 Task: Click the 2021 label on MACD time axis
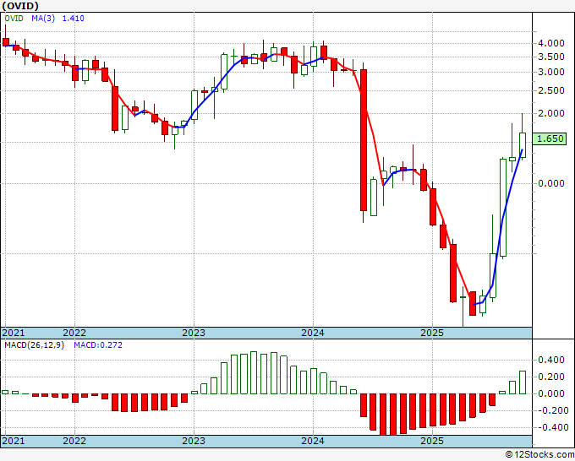click(14, 441)
